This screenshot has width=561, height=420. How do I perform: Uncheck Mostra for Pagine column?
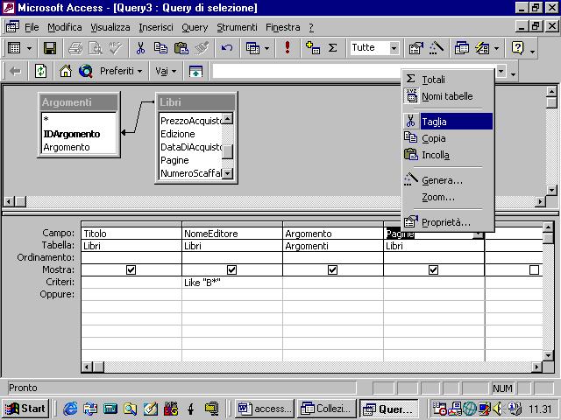coord(433,270)
